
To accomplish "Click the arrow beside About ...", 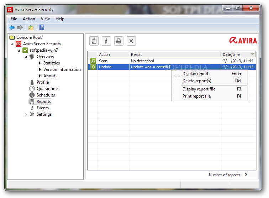I will (x=40, y=76).
